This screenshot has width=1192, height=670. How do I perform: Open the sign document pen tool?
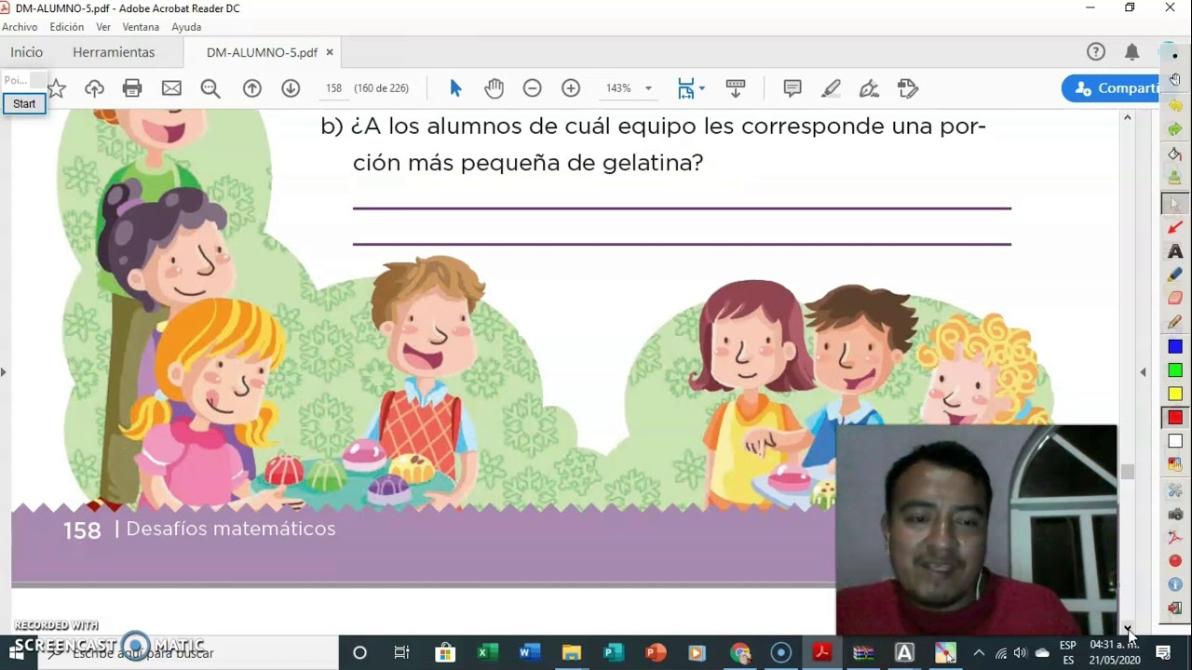[x=869, y=88]
